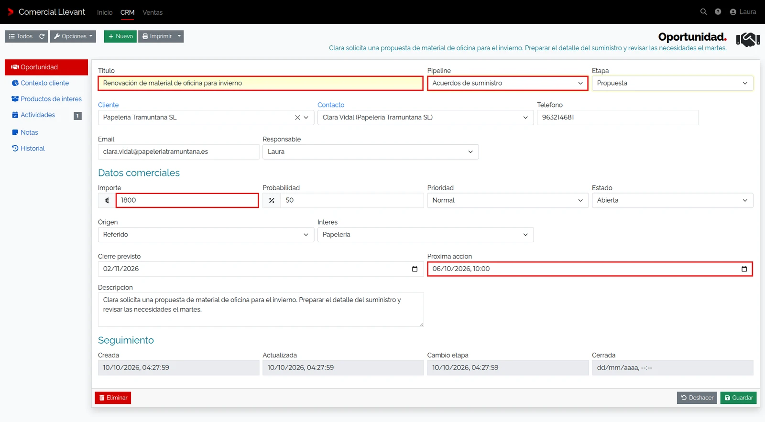Open the help question mark icon
Screen dimensions: 765x422
click(718, 12)
